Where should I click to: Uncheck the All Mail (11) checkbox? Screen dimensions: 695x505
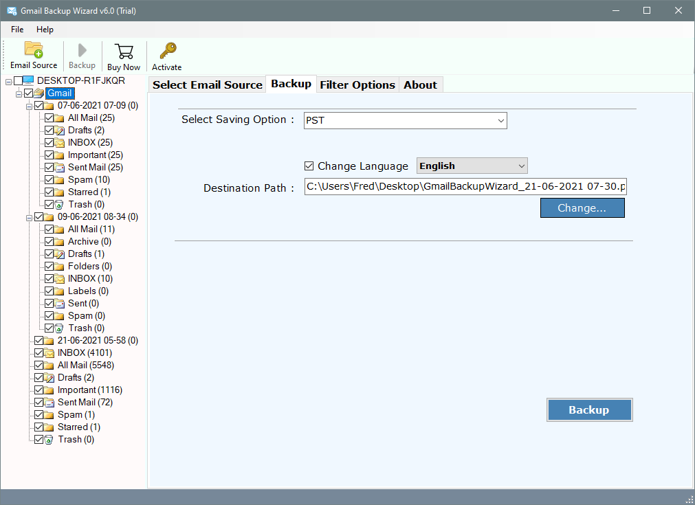49,229
